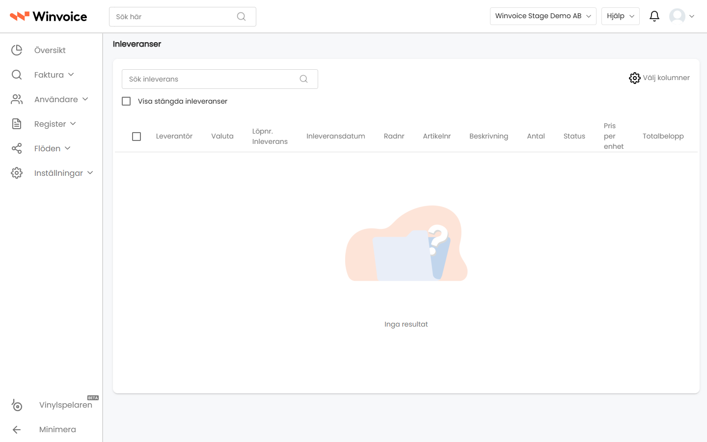The height and width of the screenshot is (442, 707).
Task: Click the Totalbelopp column header
Action: (x=663, y=137)
